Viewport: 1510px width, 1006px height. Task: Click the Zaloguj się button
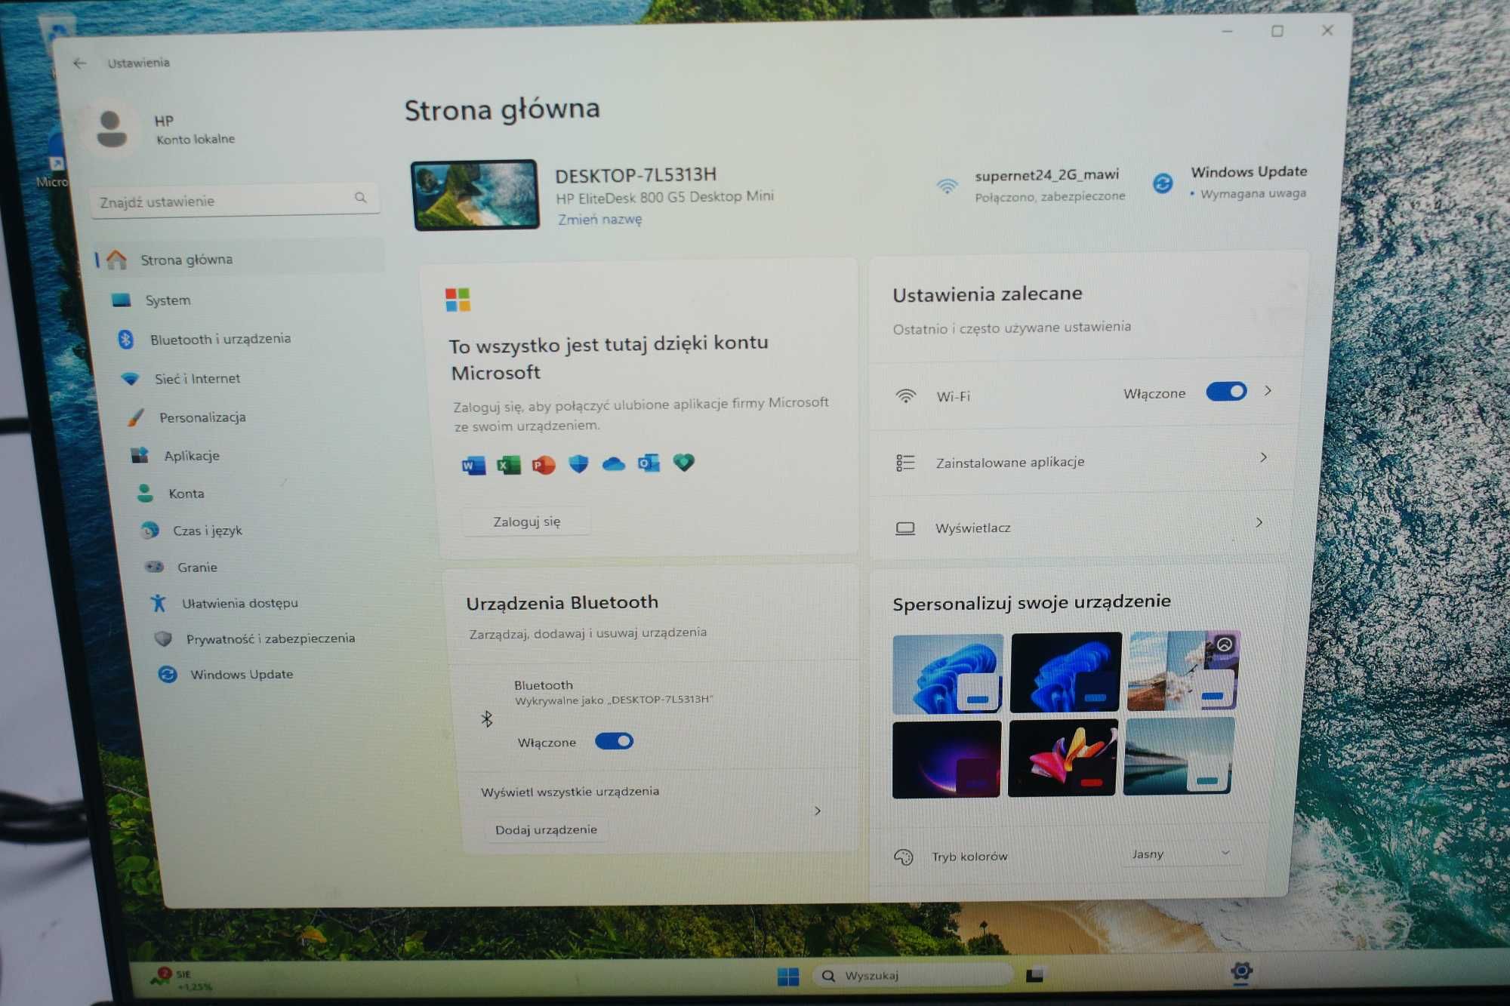pyautogui.click(x=526, y=521)
